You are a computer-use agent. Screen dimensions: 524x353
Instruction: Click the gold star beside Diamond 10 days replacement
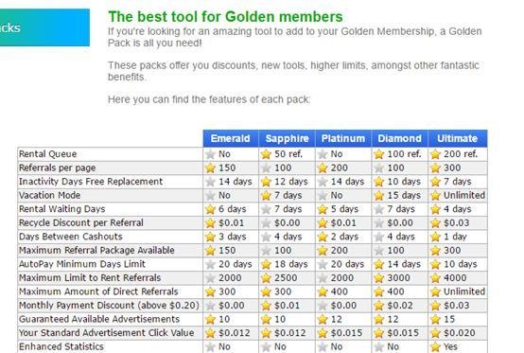point(379,182)
